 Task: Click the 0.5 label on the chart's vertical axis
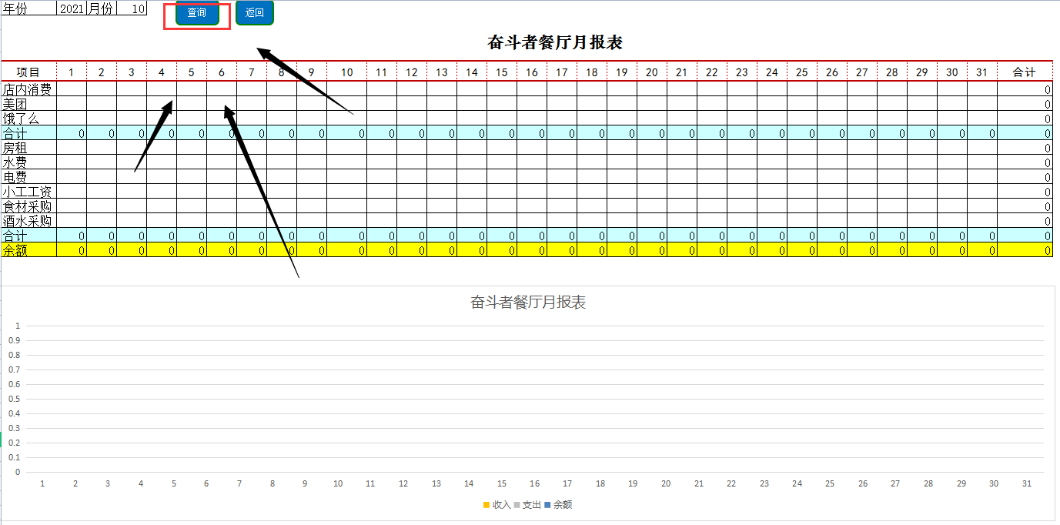pos(15,399)
